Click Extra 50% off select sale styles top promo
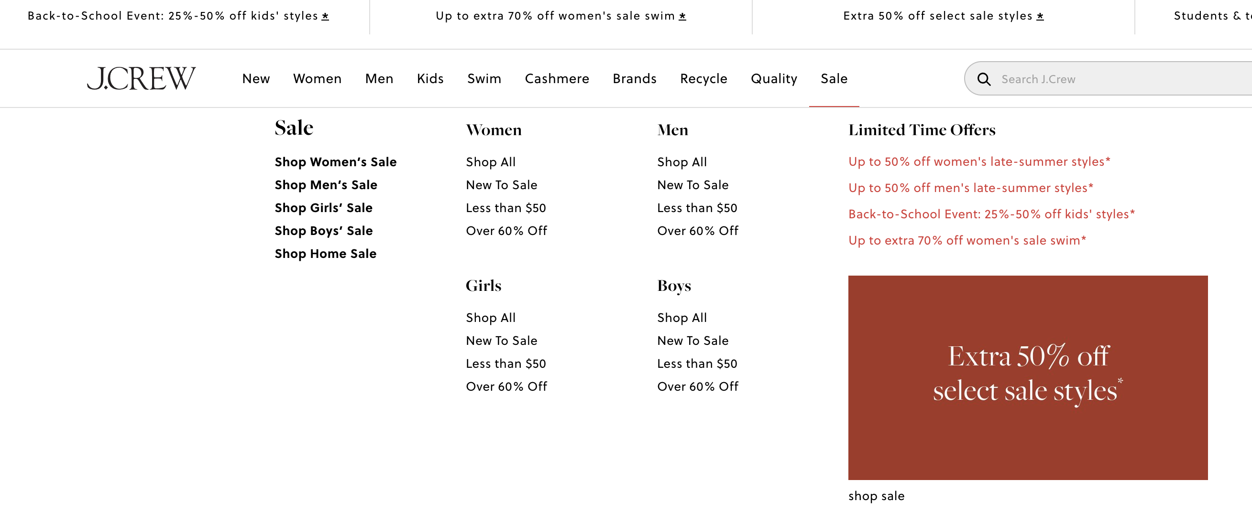 coord(943,16)
